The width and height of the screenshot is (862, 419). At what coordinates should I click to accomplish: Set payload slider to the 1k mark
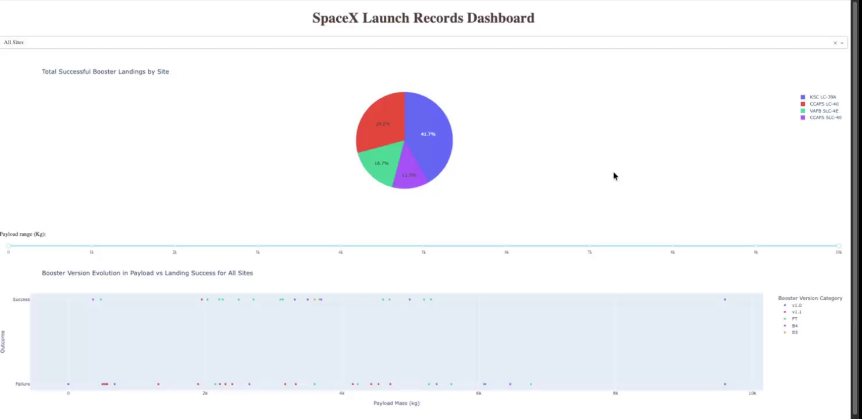tap(91, 246)
